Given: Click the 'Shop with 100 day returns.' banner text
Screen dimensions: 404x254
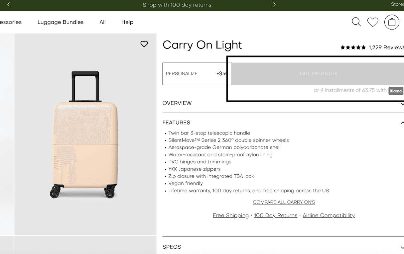Looking at the screenshot, I should click(178, 5).
